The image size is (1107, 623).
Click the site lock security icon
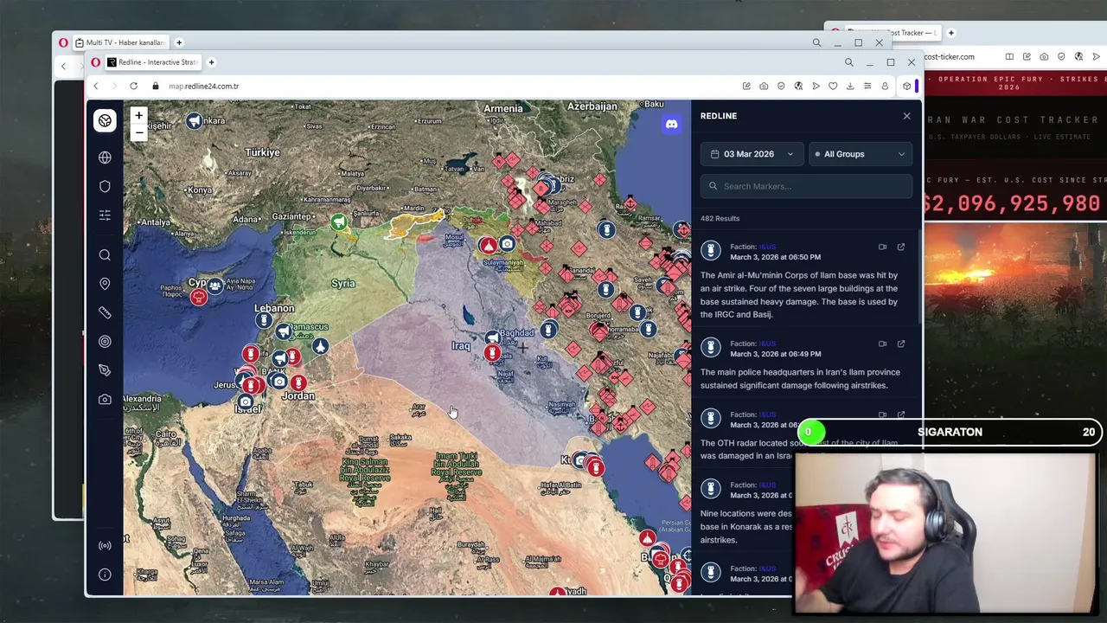click(156, 86)
